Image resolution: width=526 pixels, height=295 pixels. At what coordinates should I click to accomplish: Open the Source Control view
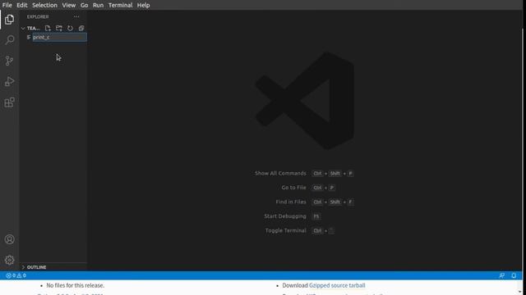pyautogui.click(x=9, y=61)
